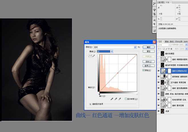Viewport: 188px width, 132px height.
Task: Hide the 渐变映射 layer via eye icon
Action: click(158, 76)
